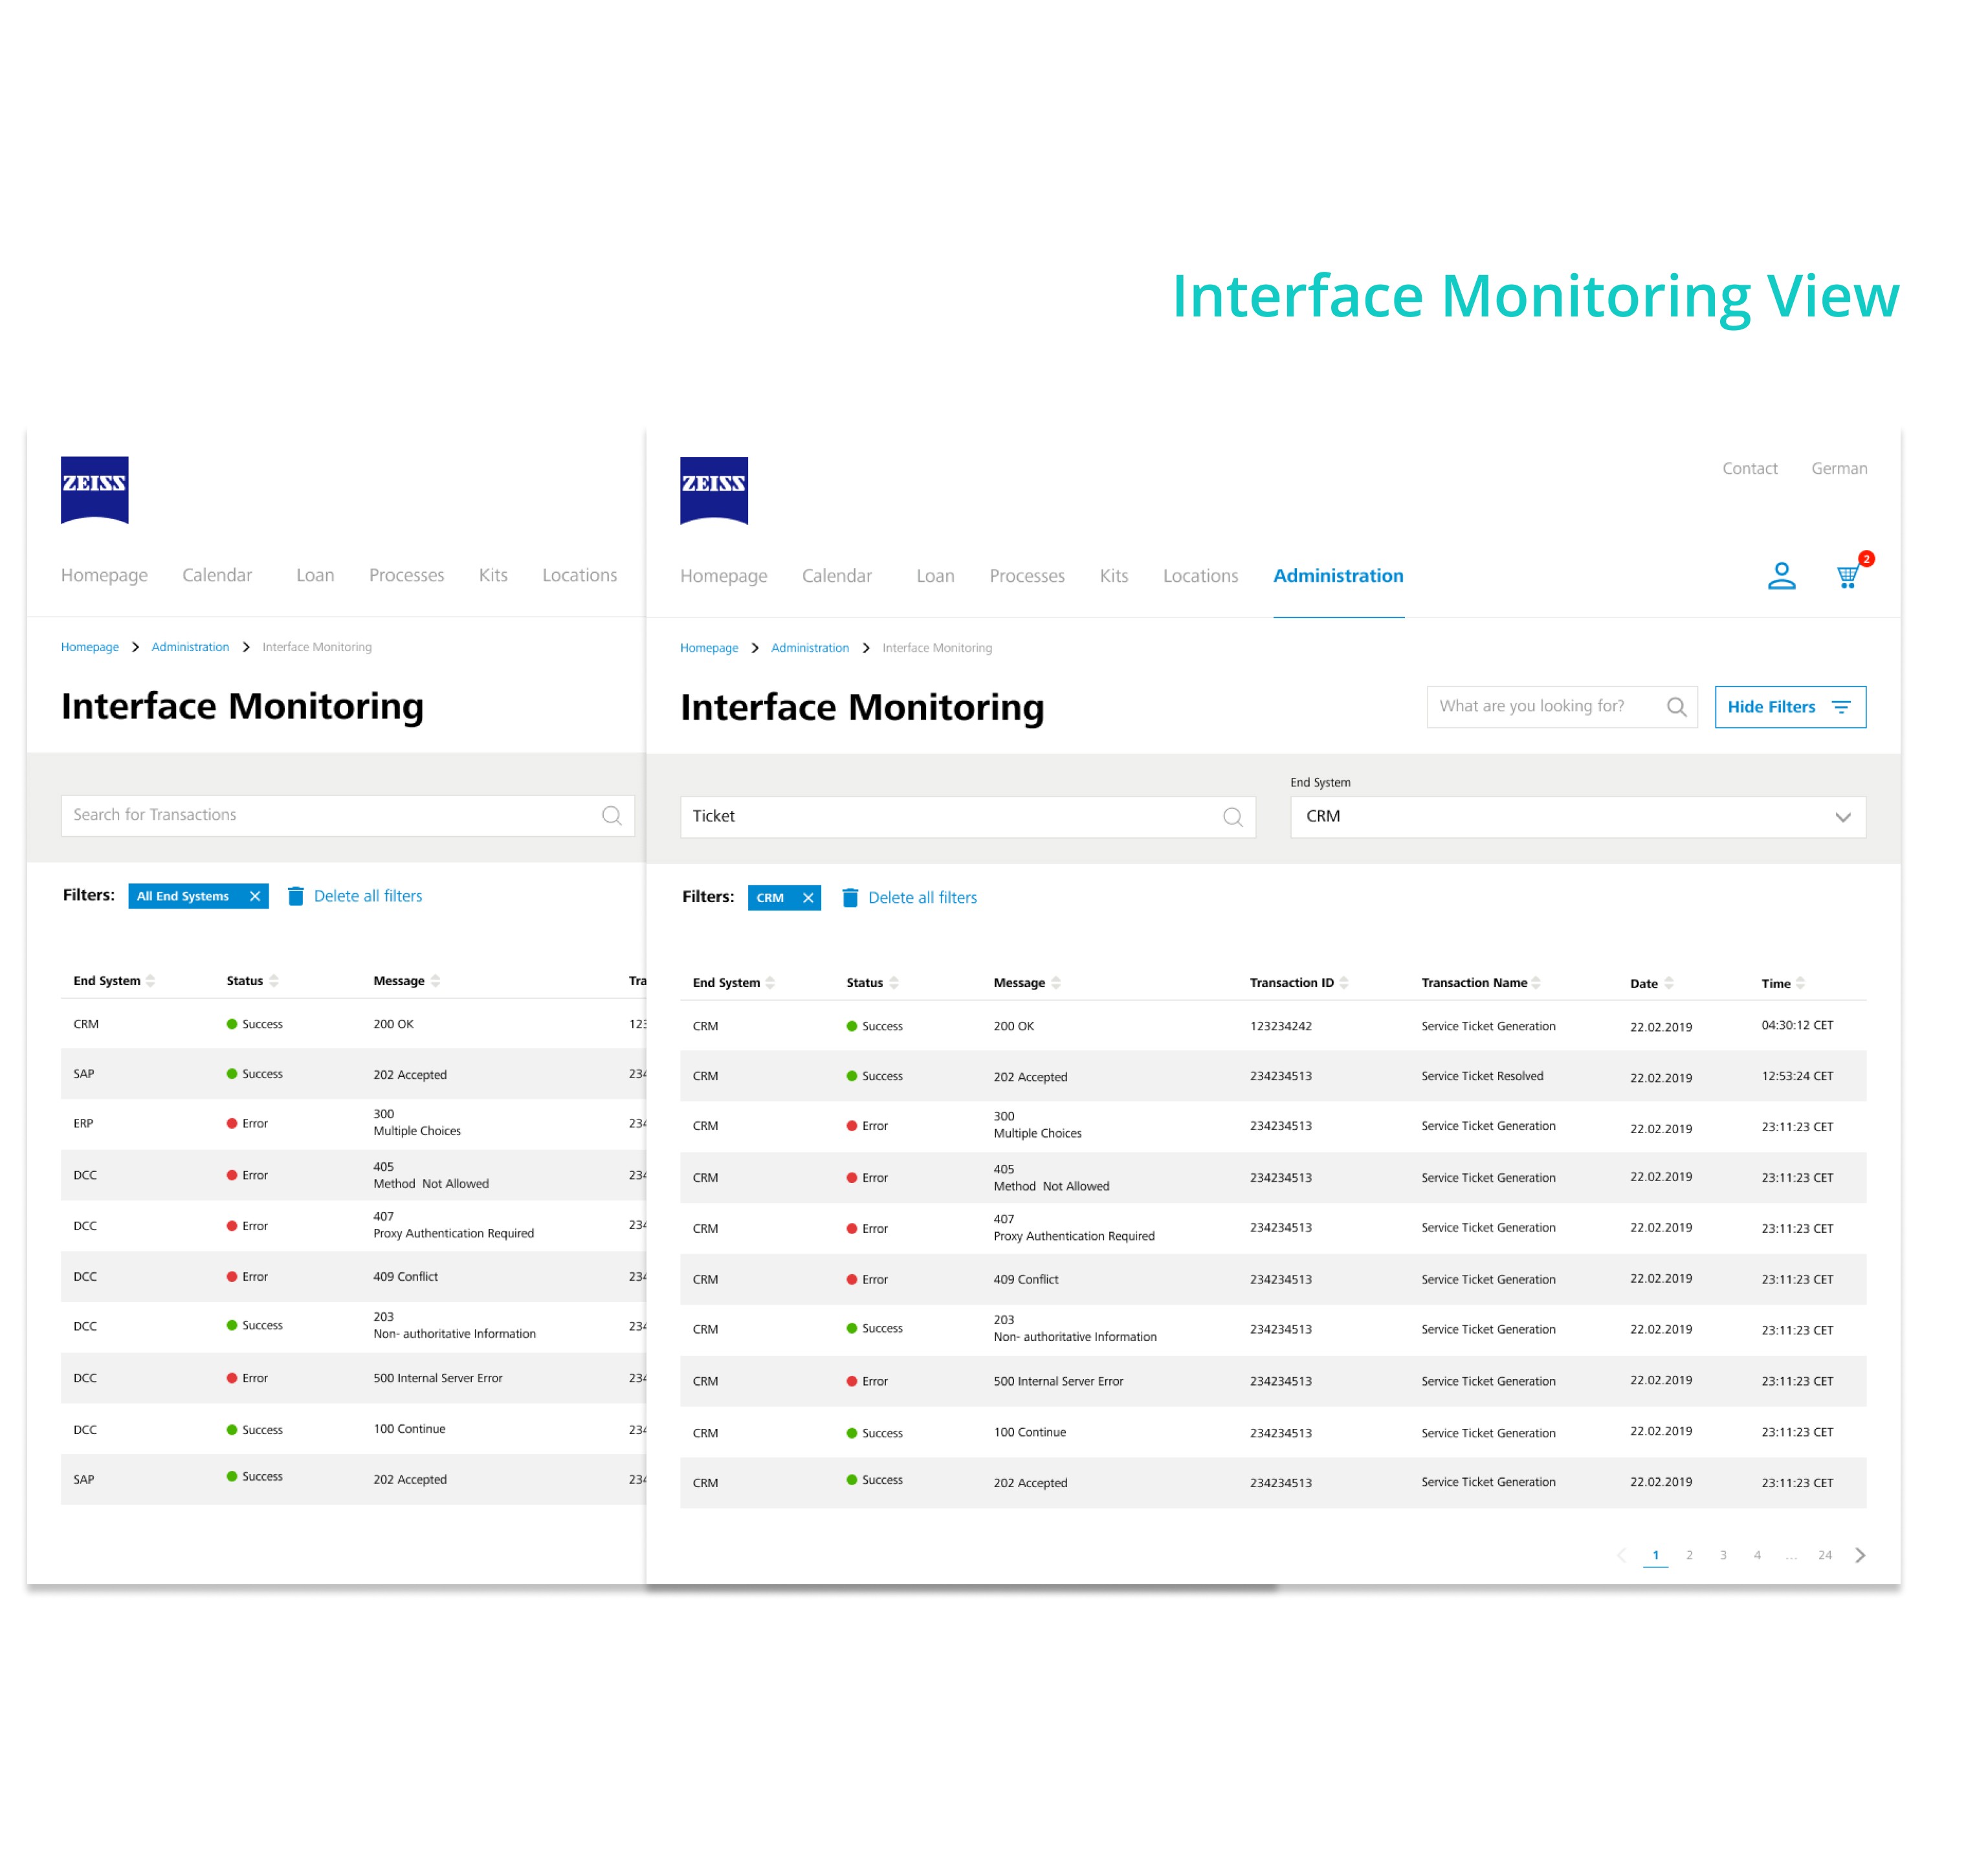1988x1856 pixels.
Task: Go to next page arrow
Action: (1859, 1555)
